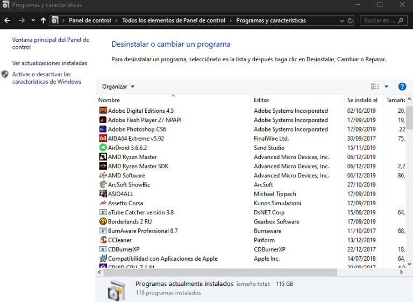413x302 pixels.
Task: Sort by the Nombre column header
Action: [x=173, y=100]
